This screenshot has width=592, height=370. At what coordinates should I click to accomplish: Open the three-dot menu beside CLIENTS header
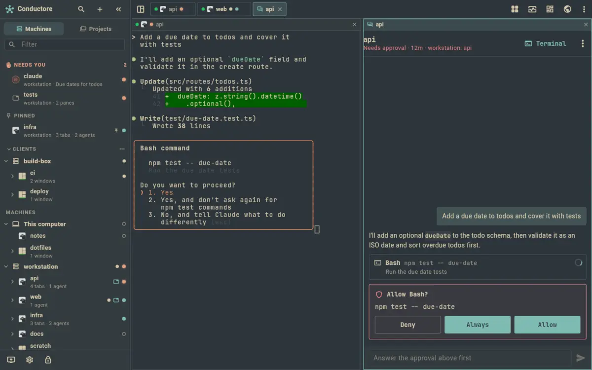pos(122,149)
